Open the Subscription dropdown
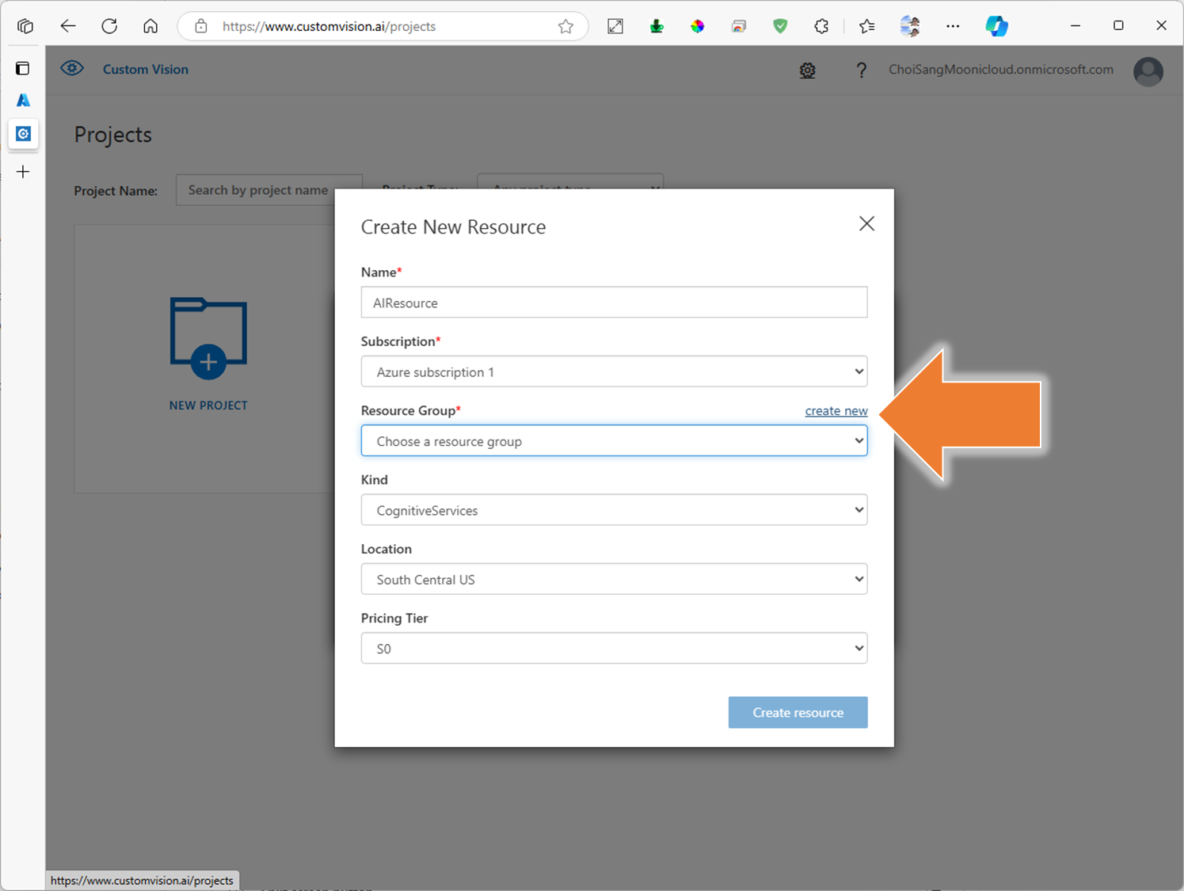 click(614, 371)
